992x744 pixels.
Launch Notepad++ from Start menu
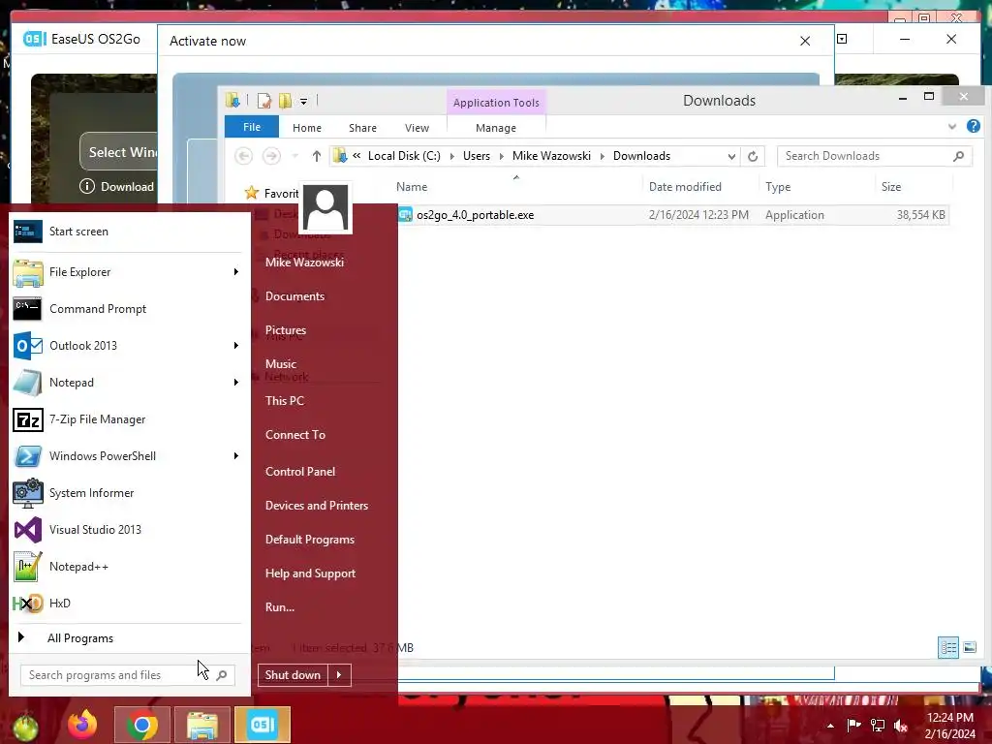pyautogui.click(x=129, y=566)
